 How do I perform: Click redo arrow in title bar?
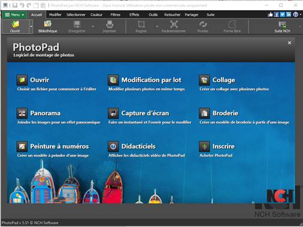(29, 5)
